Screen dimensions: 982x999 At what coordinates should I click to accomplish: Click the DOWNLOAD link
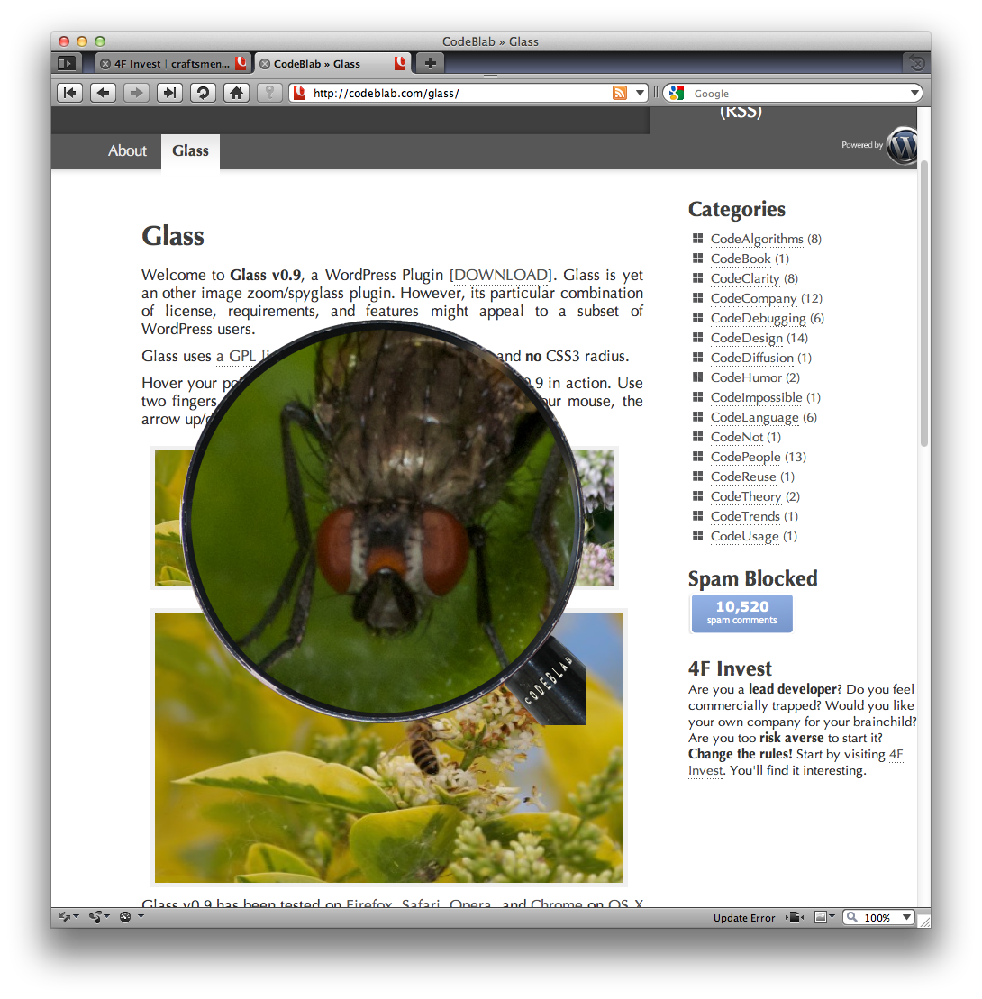[x=502, y=276]
